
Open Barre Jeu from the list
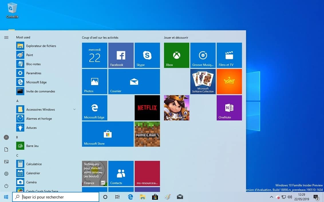46,146
